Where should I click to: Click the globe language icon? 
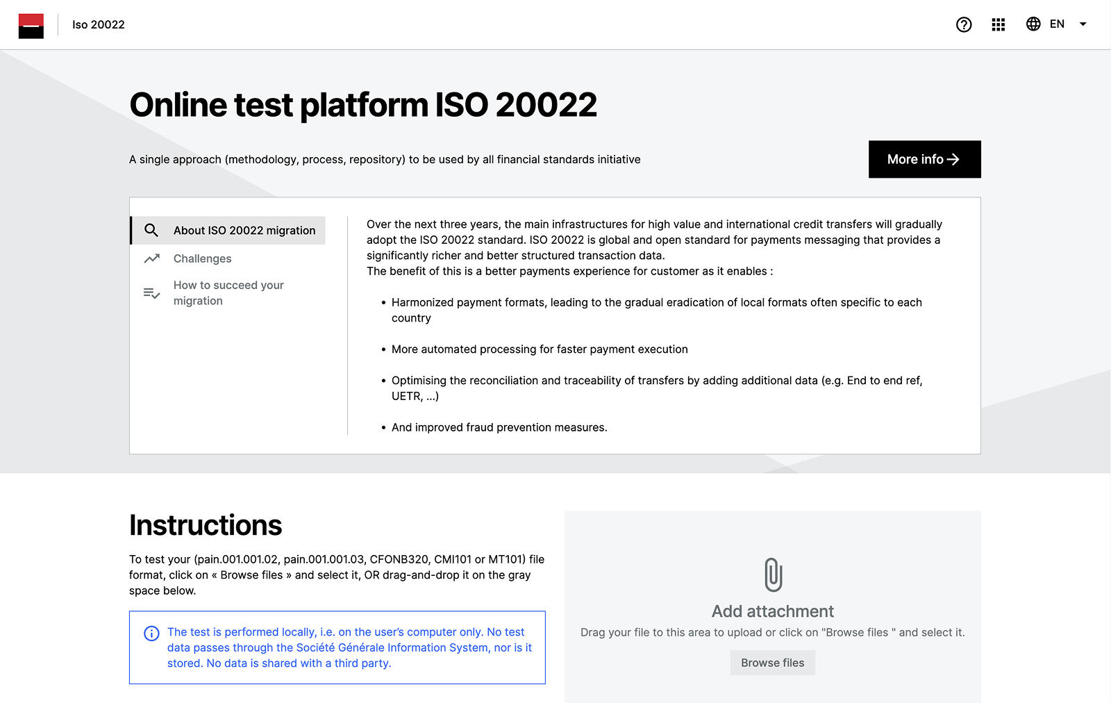click(x=1033, y=24)
